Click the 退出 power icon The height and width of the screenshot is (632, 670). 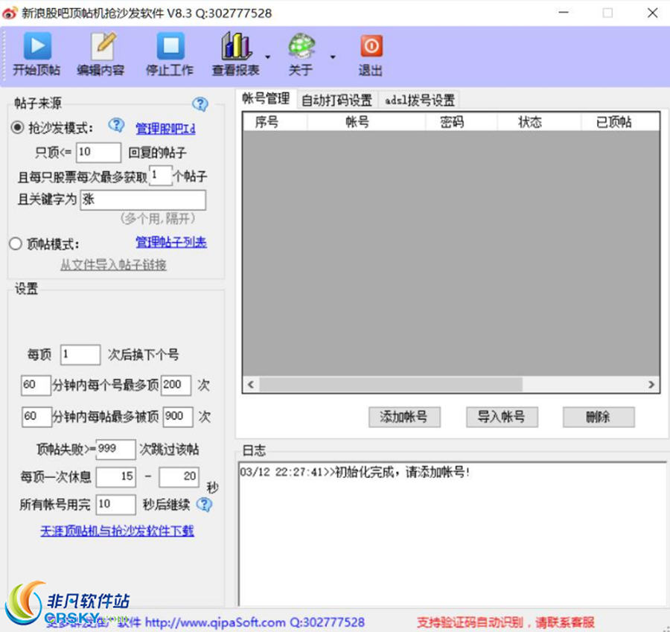click(371, 46)
